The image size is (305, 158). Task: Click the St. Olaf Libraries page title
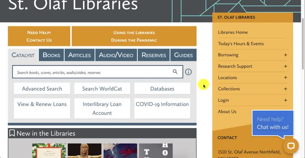click(73, 5)
